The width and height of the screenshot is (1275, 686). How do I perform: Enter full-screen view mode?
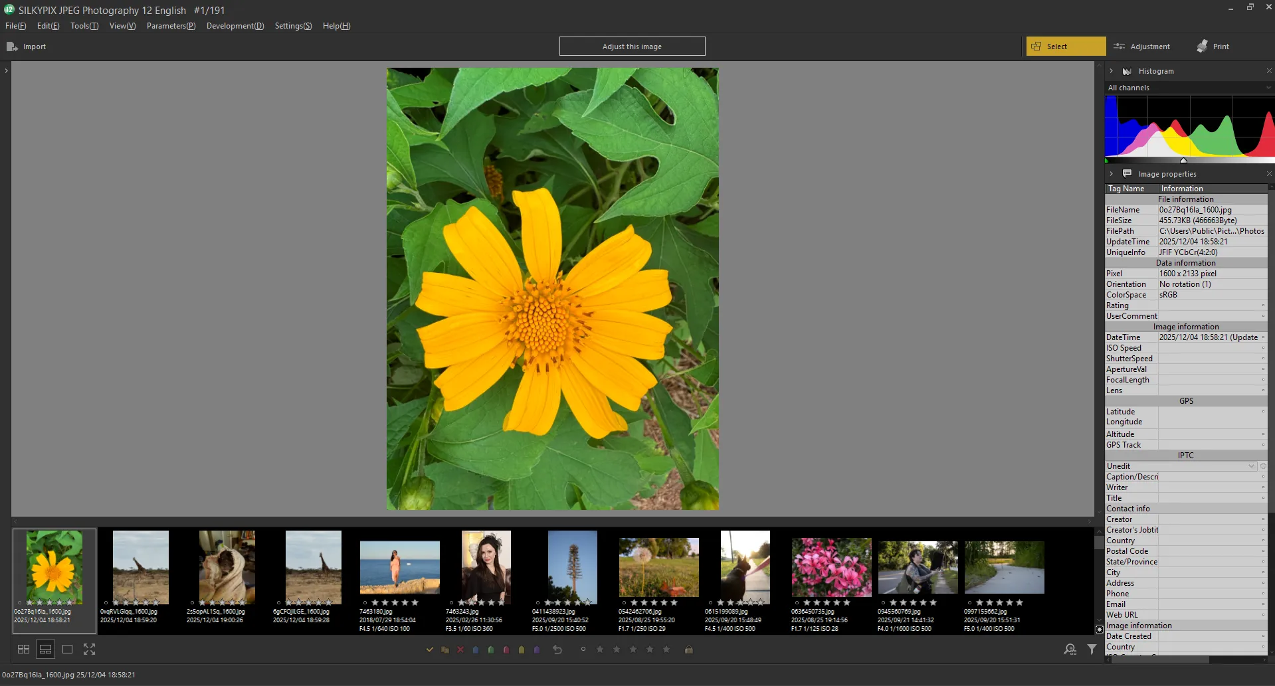point(90,649)
